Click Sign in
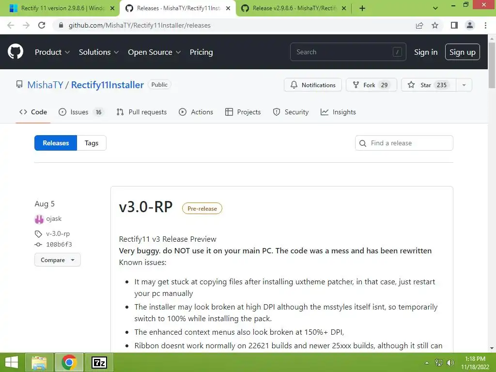This screenshot has width=496, height=372. point(426,52)
